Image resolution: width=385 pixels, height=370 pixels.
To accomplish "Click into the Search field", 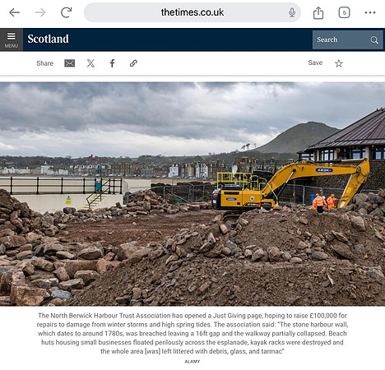I will point(341,39).
